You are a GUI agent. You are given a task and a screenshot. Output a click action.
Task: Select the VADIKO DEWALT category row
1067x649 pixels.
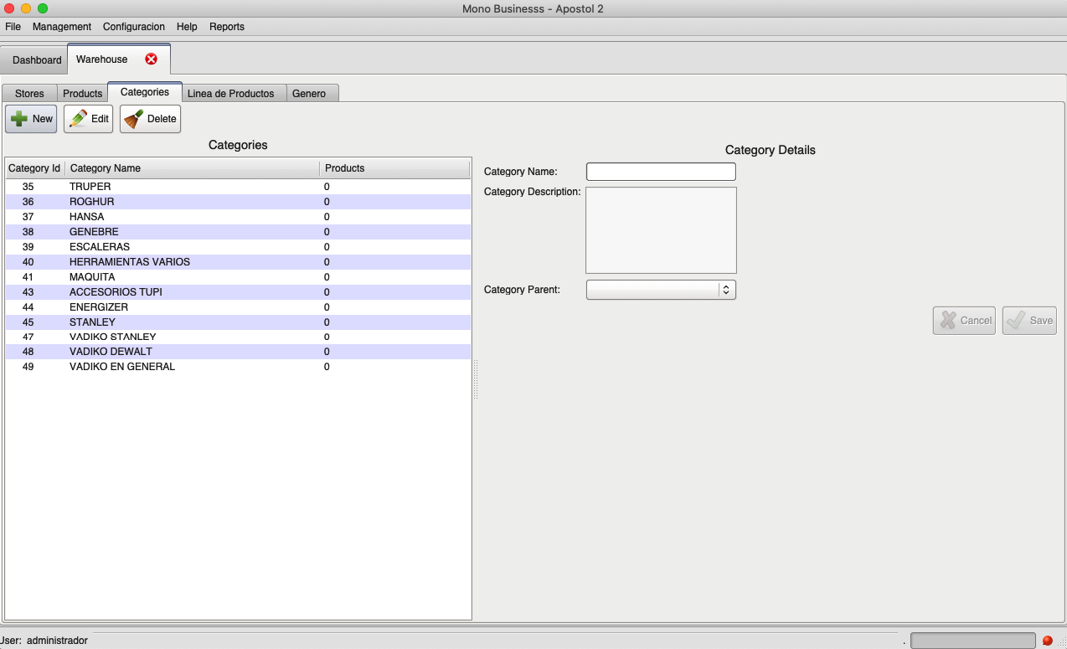click(111, 352)
